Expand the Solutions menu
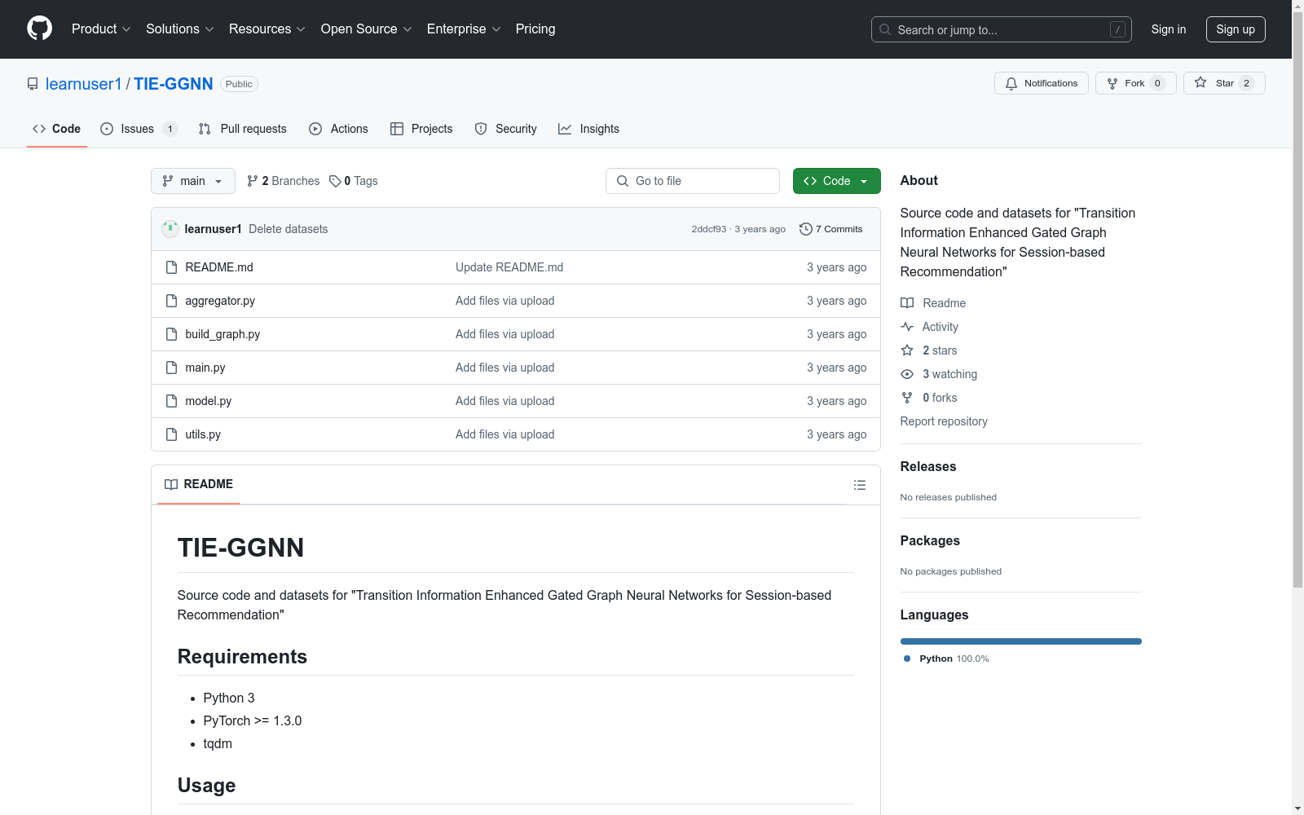The image size is (1304, 815). point(179,29)
